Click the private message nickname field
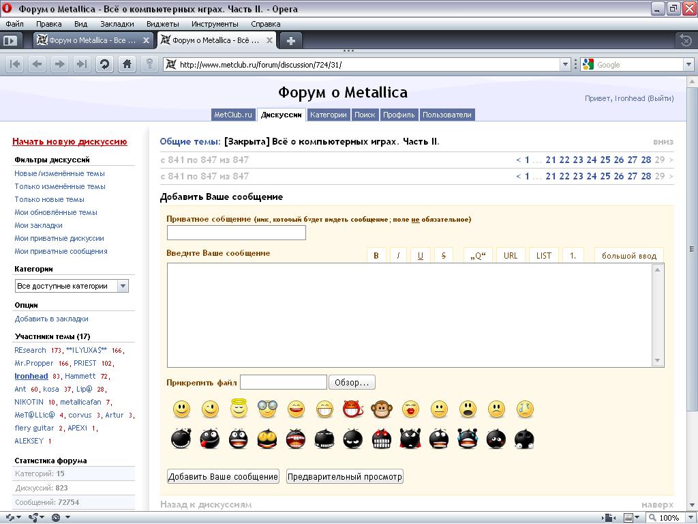Viewport: 698px width, 524px height. coord(236,233)
